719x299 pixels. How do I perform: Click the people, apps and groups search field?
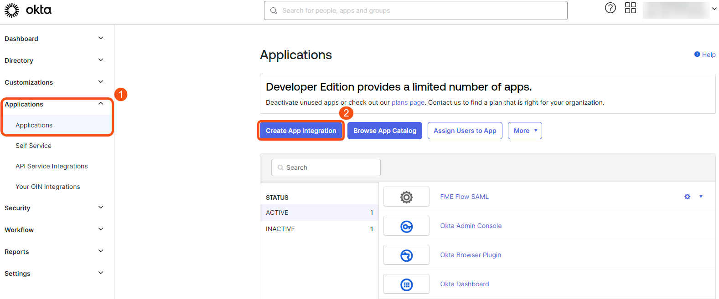point(416,10)
